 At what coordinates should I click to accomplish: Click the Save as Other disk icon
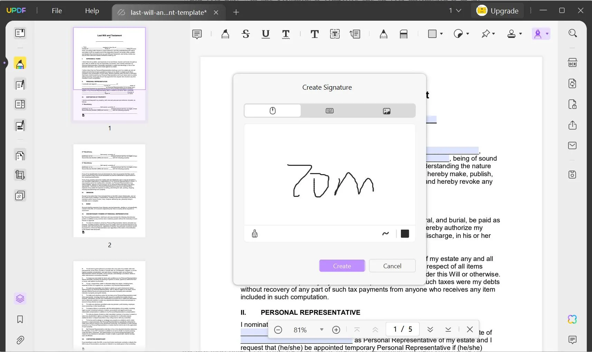click(x=573, y=174)
